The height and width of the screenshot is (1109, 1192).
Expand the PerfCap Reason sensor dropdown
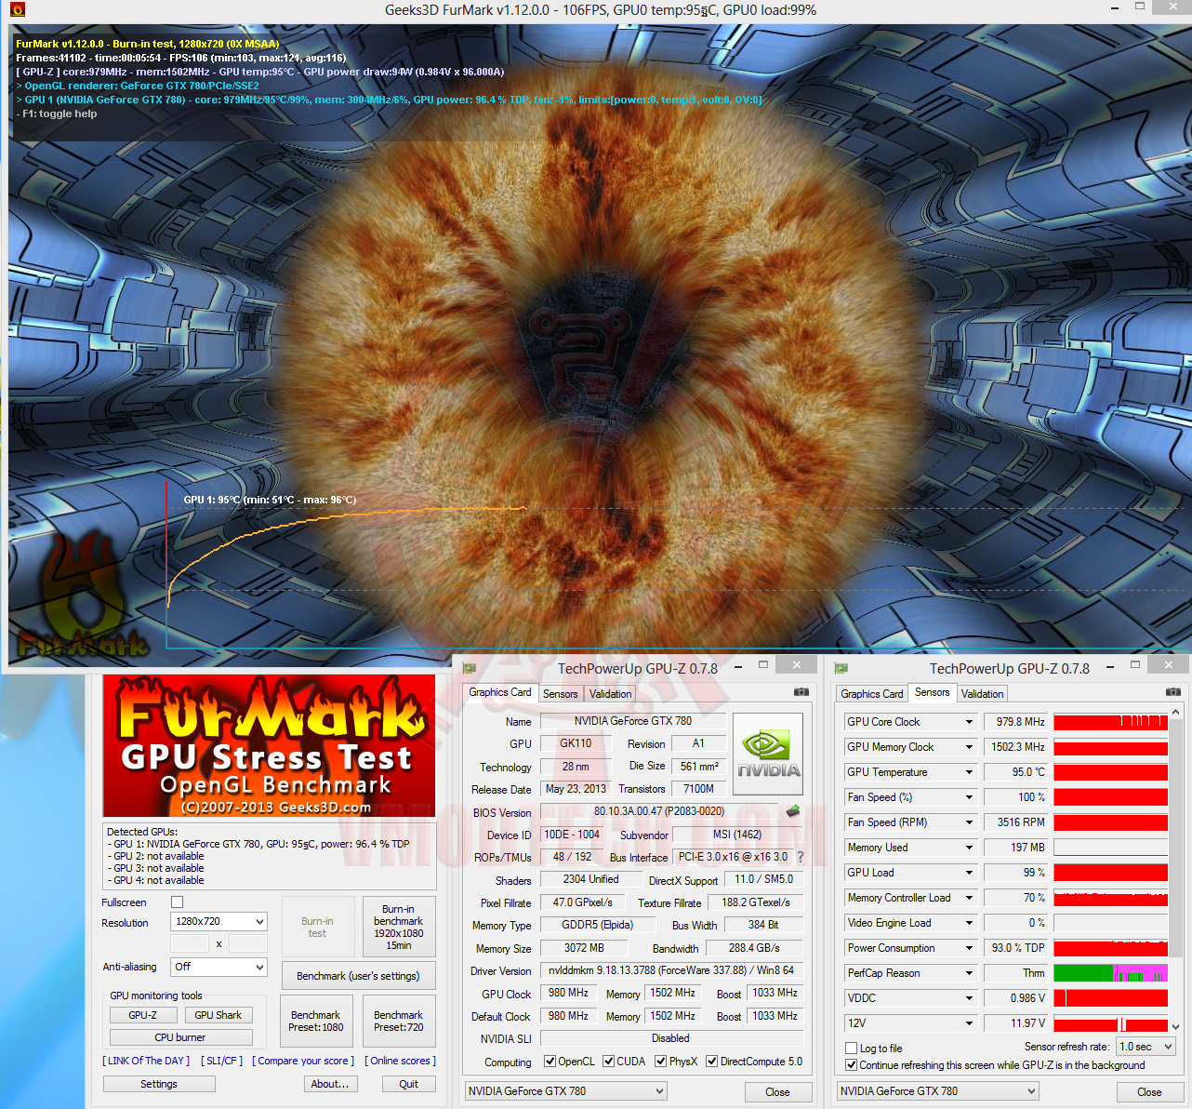[x=969, y=973]
